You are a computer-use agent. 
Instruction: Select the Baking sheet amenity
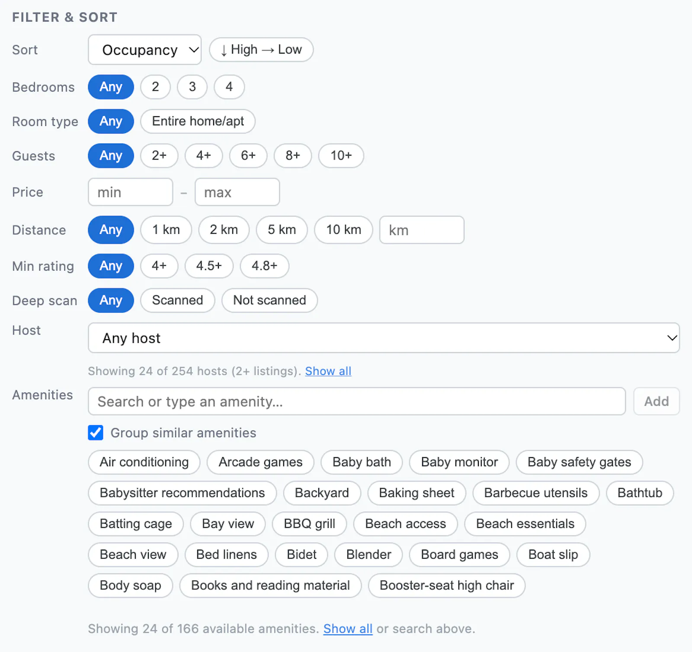(x=416, y=493)
